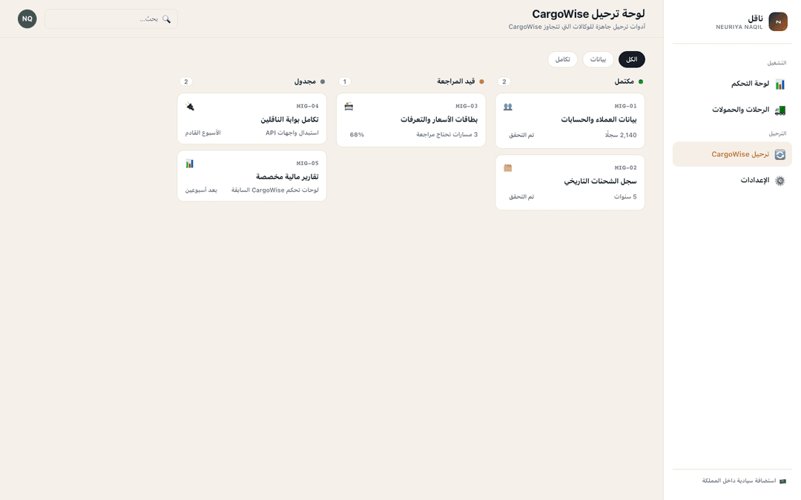
Task: Click the truck icon for الرحلات والحمولات
Action: click(779, 110)
